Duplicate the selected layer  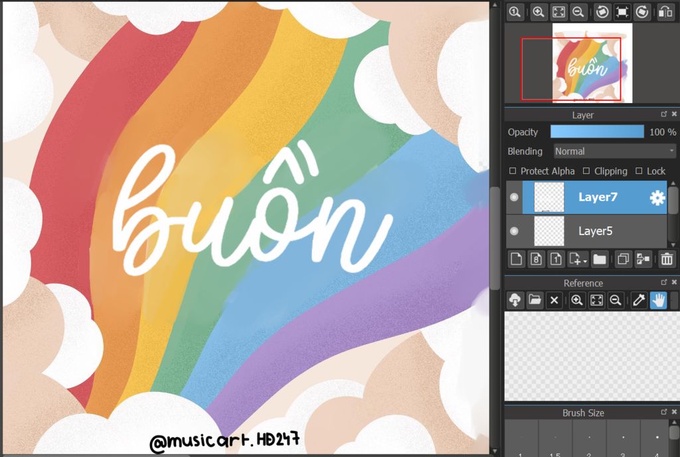coord(623,259)
